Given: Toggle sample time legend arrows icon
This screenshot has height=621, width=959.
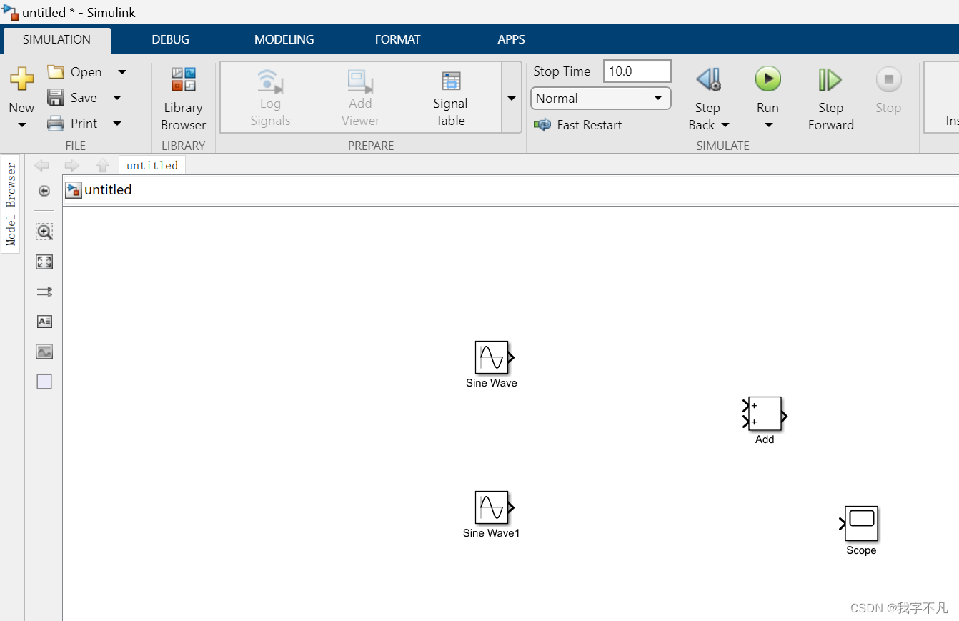Looking at the screenshot, I should tap(44, 292).
